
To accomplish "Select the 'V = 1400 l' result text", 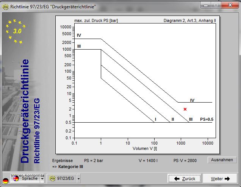I will click(x=148, y=161).
